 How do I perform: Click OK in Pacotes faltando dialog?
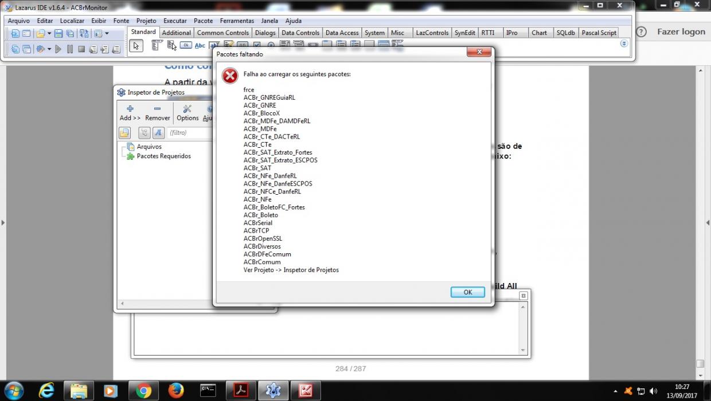click(468, 292)
